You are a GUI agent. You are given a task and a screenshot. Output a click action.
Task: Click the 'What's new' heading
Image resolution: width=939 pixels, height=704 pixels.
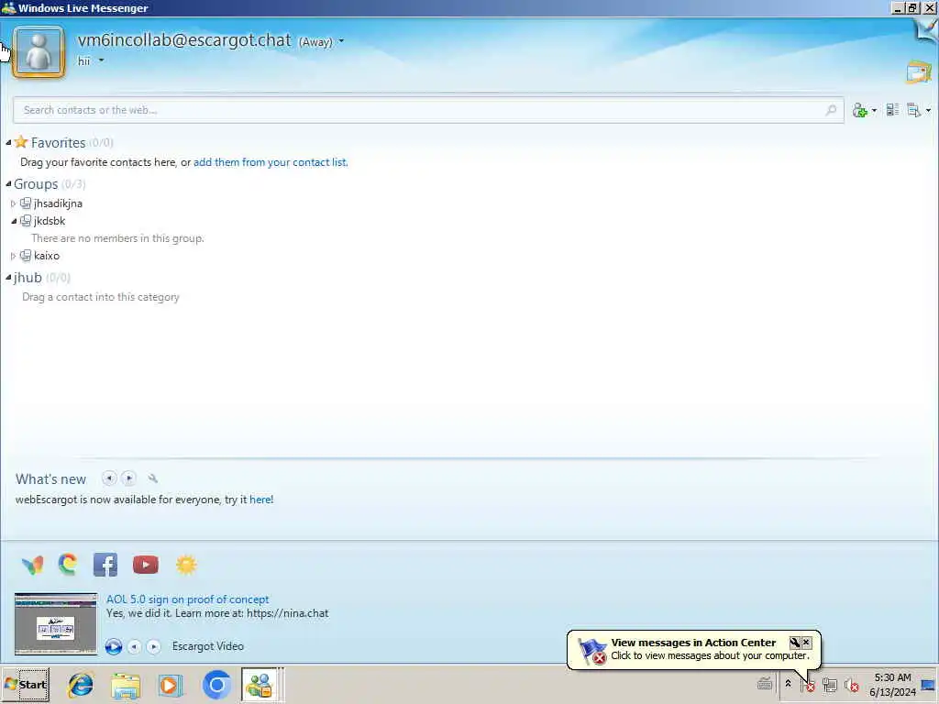coord(51,479)
